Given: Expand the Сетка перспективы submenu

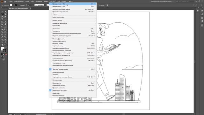Looking at the screenshot, I should click(73, 72).
